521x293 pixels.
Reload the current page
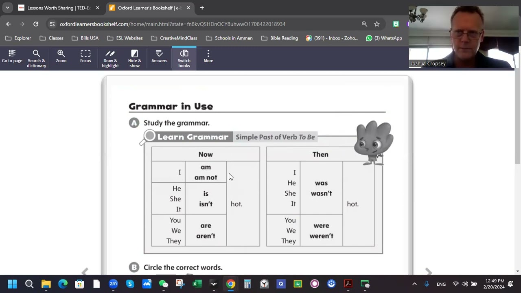(x=36, y=24)
